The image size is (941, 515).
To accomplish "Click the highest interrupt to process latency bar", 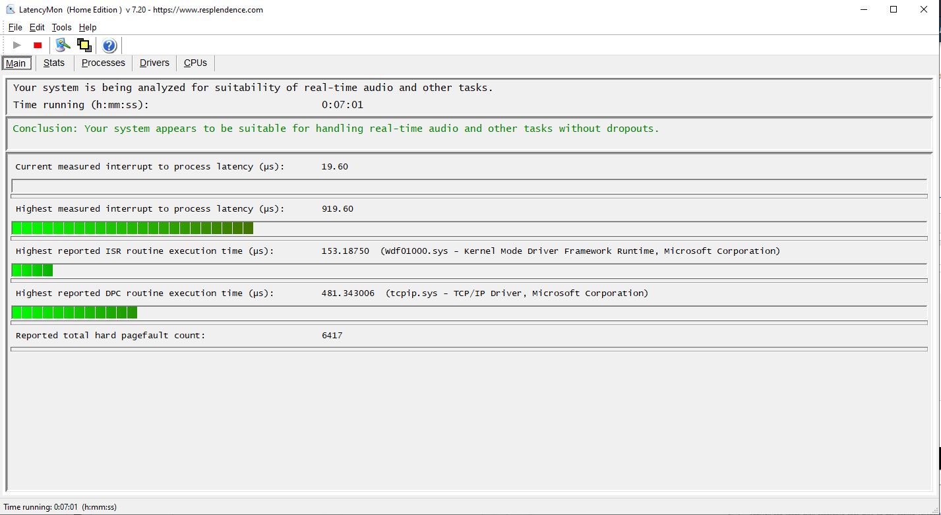I will (x=470, y=228).
